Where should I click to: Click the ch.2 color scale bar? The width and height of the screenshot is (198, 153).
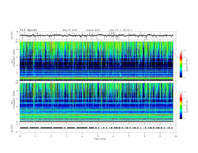[181, 105]
